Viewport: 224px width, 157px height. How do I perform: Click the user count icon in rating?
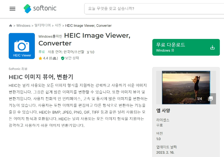coord(54,58)
